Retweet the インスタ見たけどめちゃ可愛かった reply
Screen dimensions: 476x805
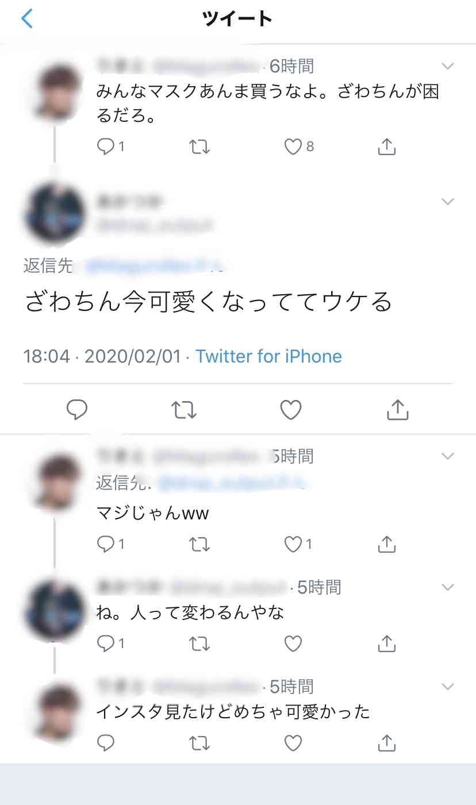(199, 743)
